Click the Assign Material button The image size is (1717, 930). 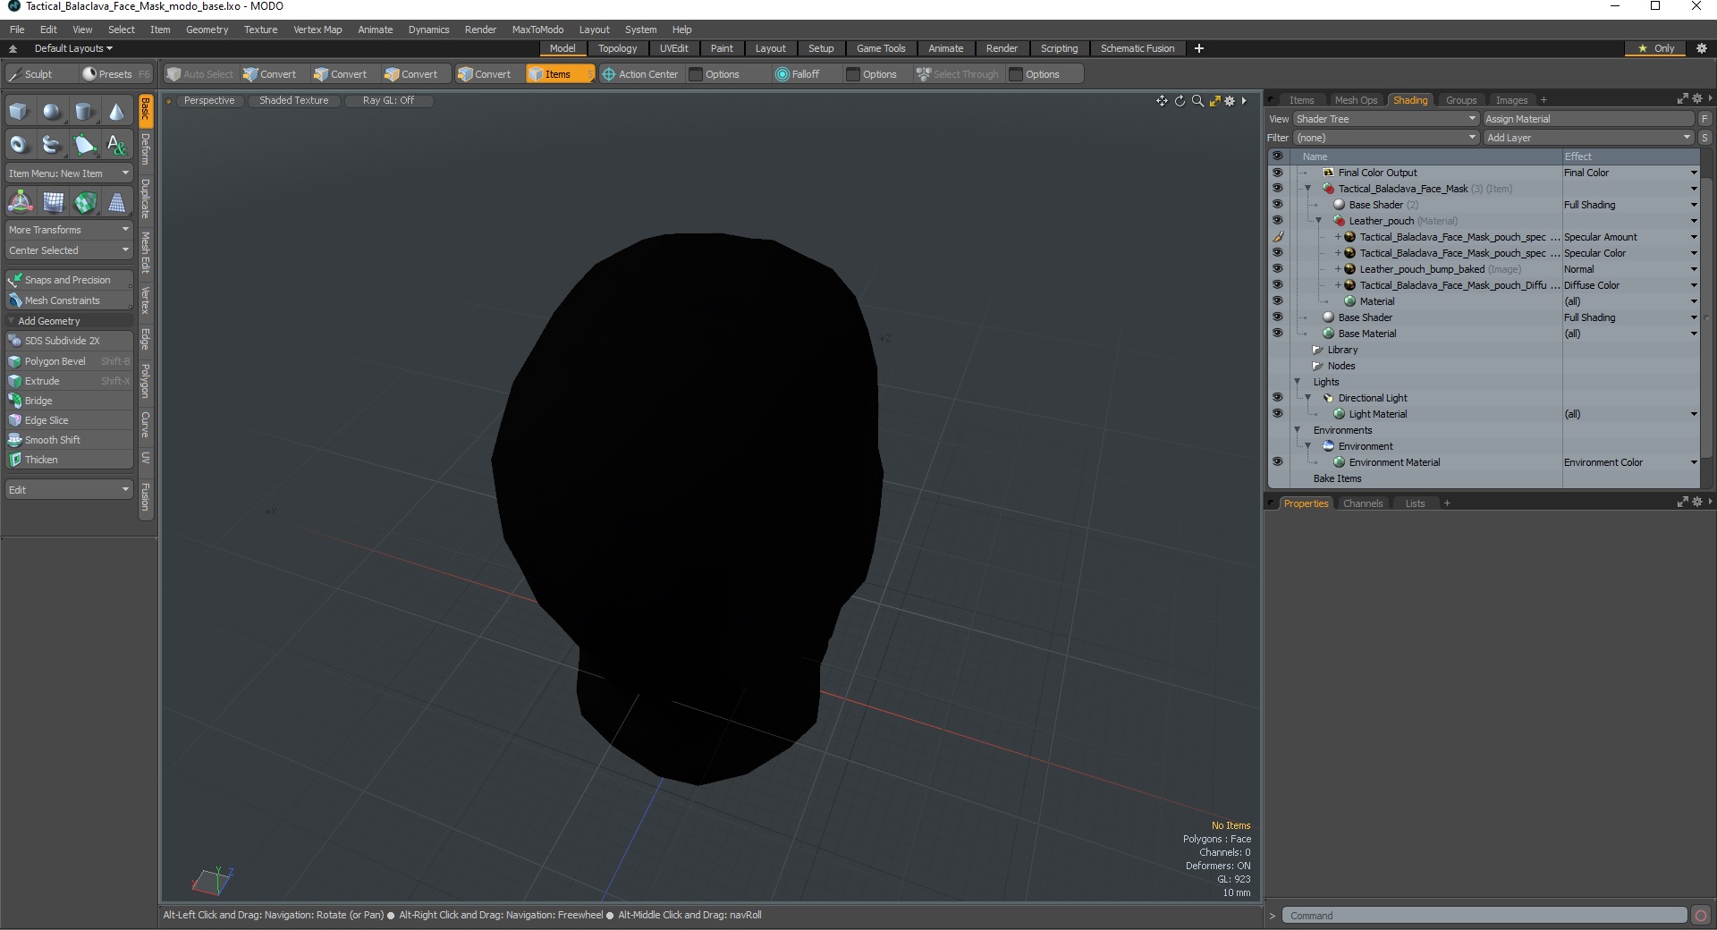click(1588, 119)
